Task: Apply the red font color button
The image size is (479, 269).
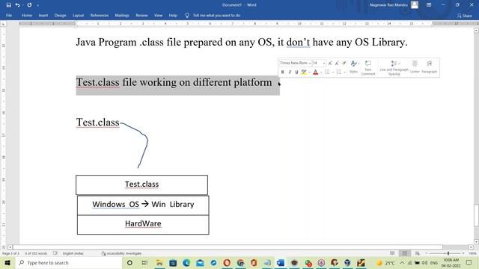Action: (x=316, y=72)
